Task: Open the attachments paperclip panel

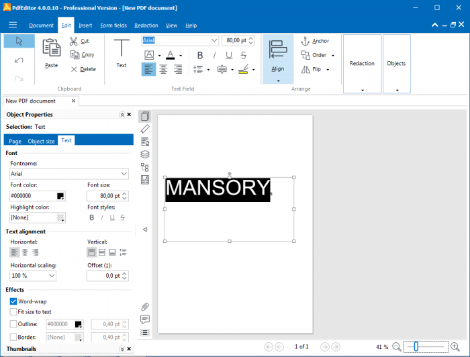Action: tap(144, 307)
